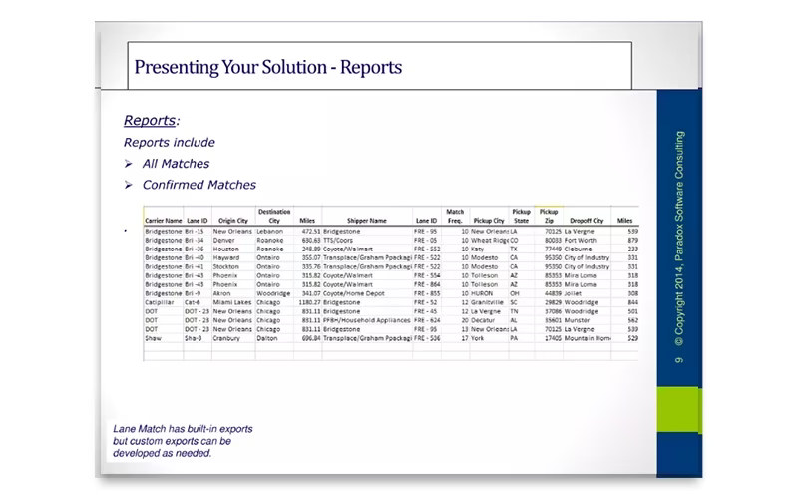Click the "Dropoff City" column header
This screenshot has width=798, height=499.
[x=587, y=221]
